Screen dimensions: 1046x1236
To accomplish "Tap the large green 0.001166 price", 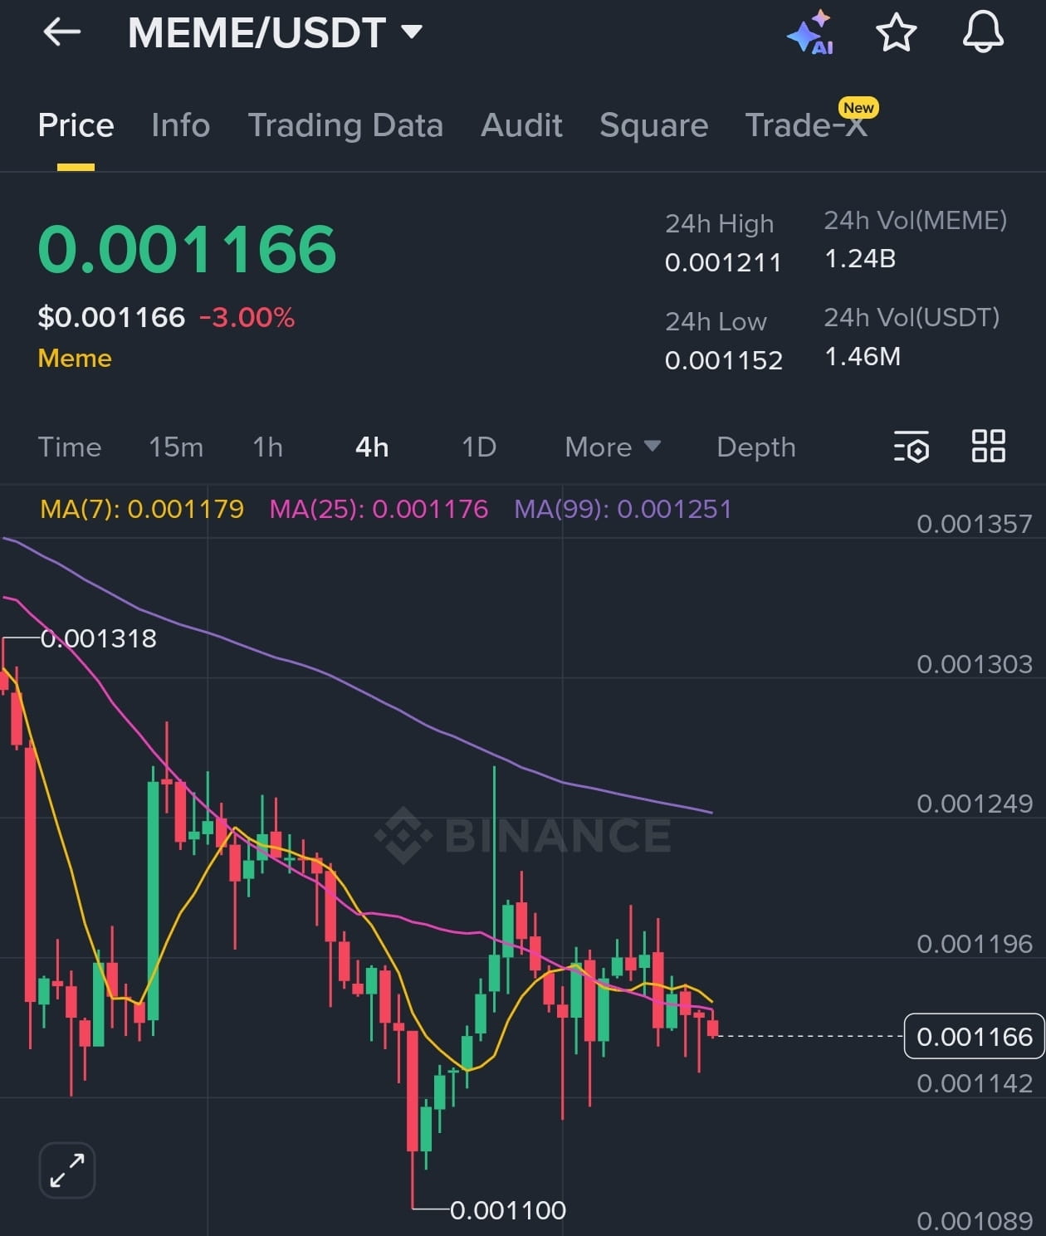I will click(187, 249).
